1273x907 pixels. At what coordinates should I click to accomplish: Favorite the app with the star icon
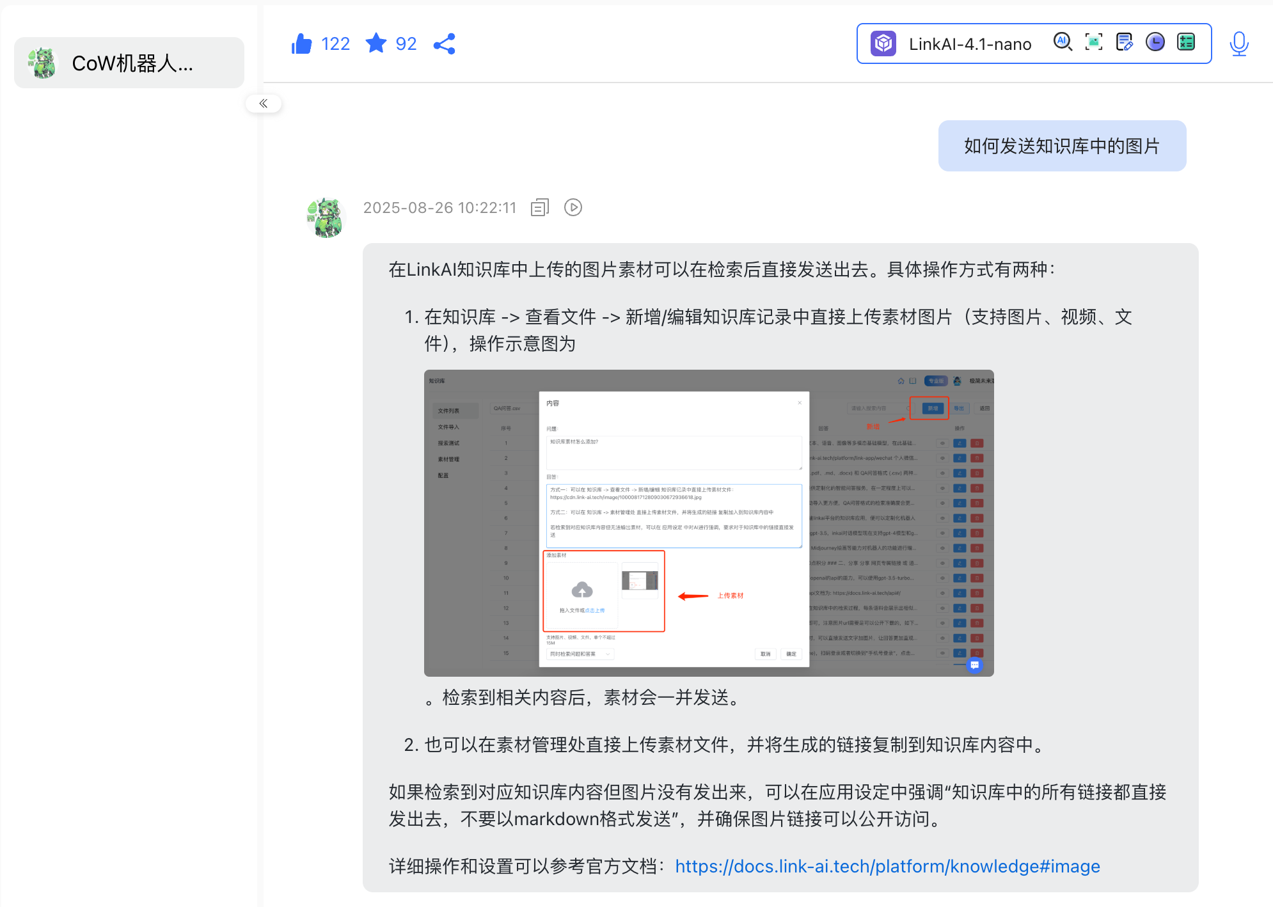click(376, 43)
